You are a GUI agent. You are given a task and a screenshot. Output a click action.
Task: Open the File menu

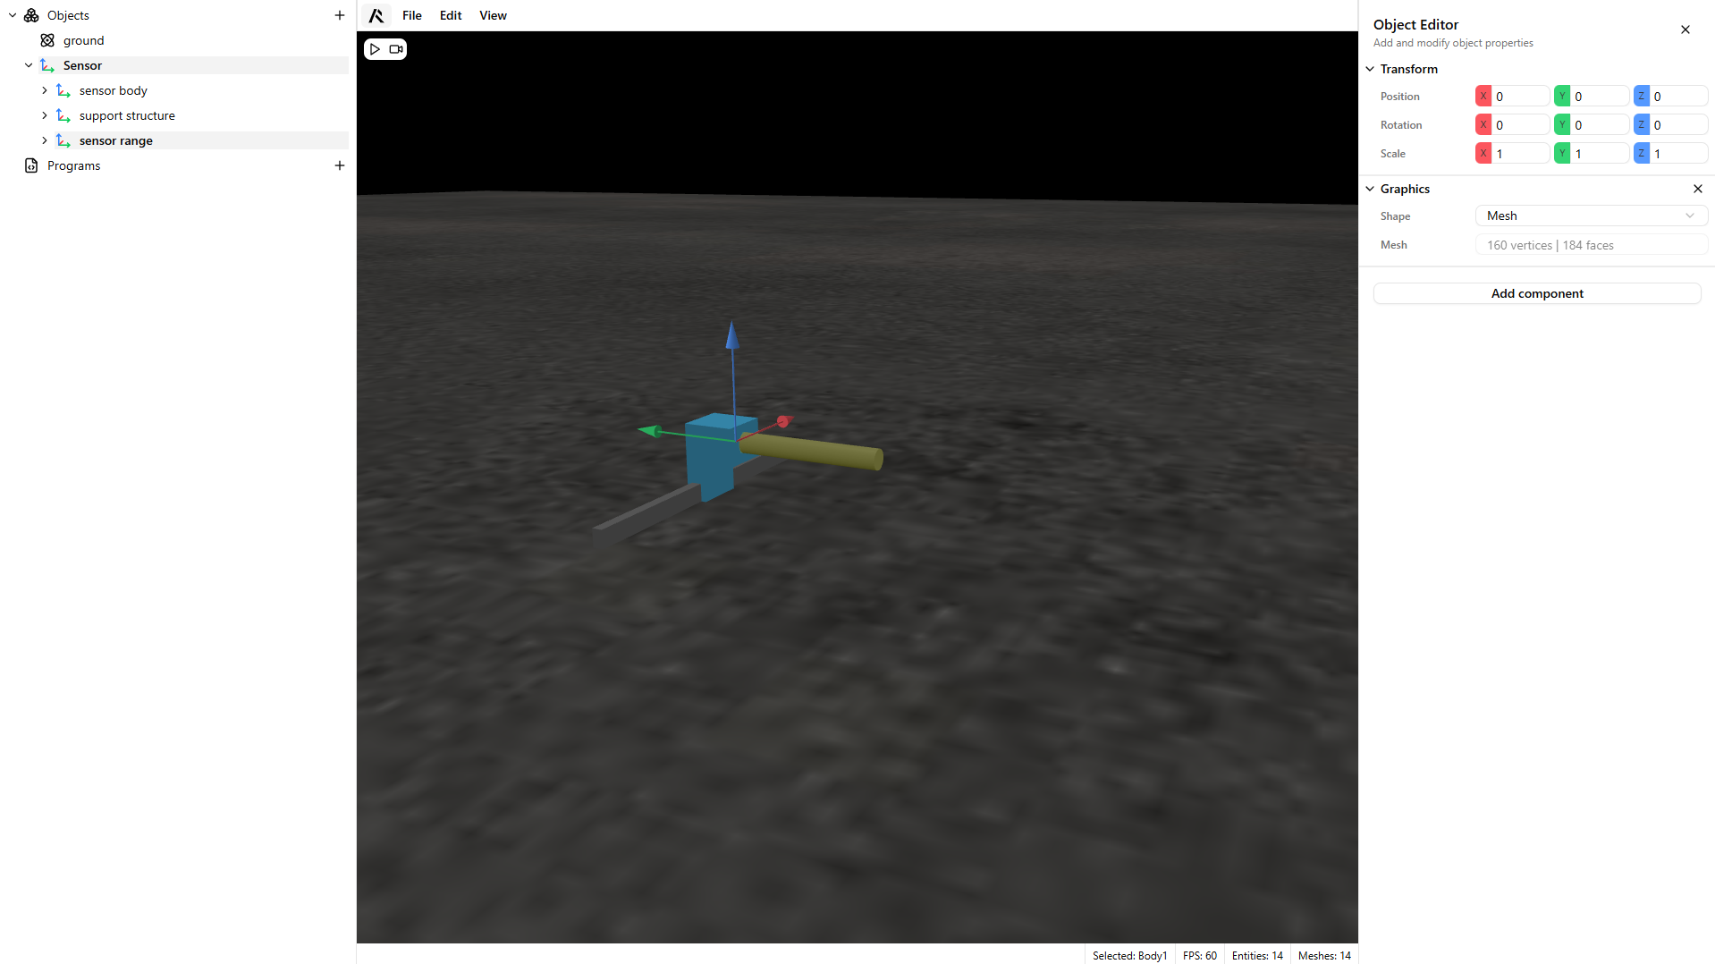click(411, 15)
